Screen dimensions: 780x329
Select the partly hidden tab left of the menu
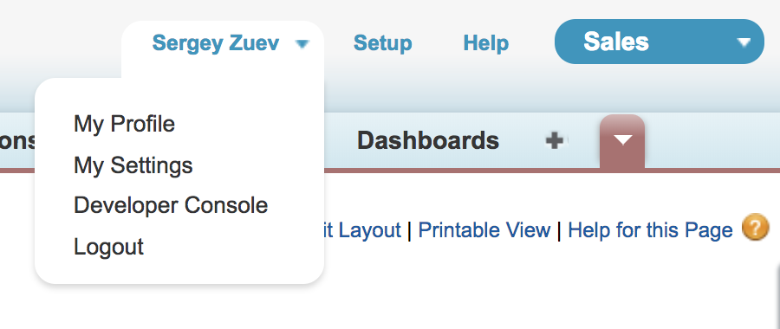pos(17,140)
